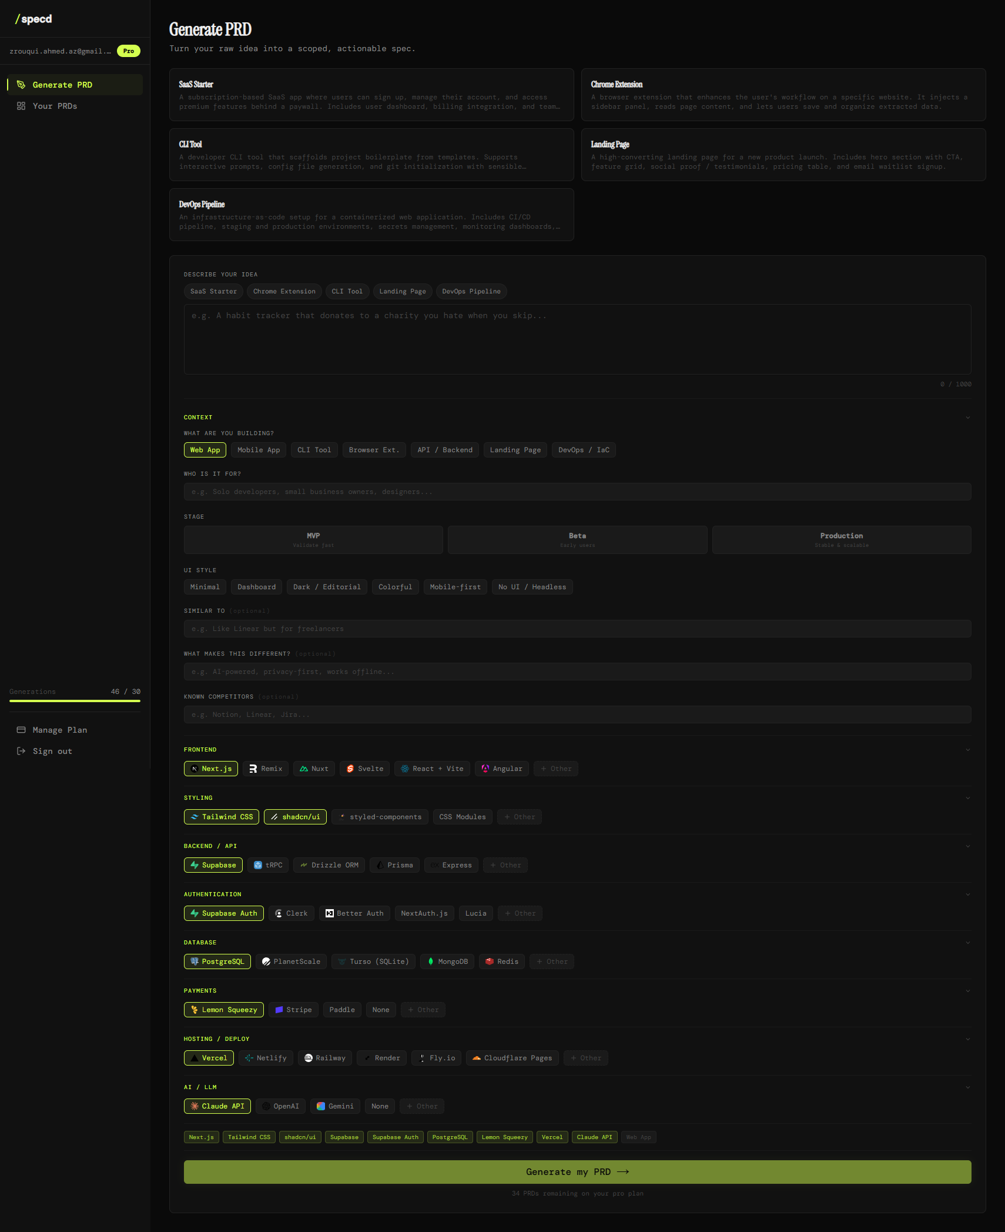The image size is (1005, 1232).
Task: Toggle the Nuxt frontend option
Action: point(314,769)
